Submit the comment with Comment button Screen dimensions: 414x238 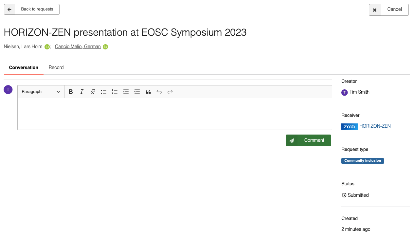click(308, 140)
